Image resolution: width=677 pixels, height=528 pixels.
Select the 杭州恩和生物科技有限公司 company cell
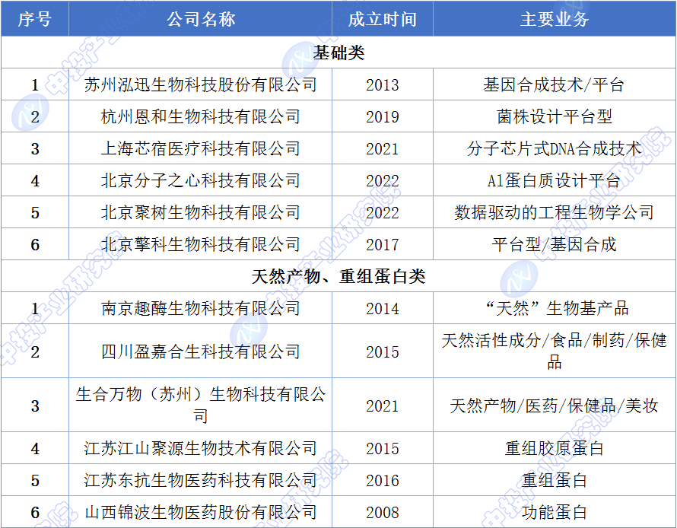[201, 116]
